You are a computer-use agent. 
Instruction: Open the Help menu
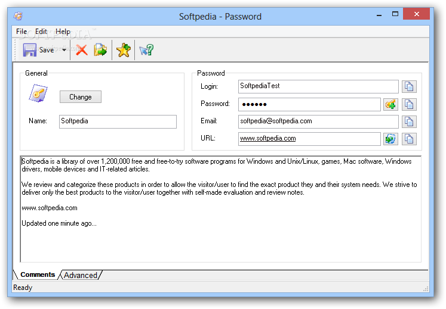63,32
